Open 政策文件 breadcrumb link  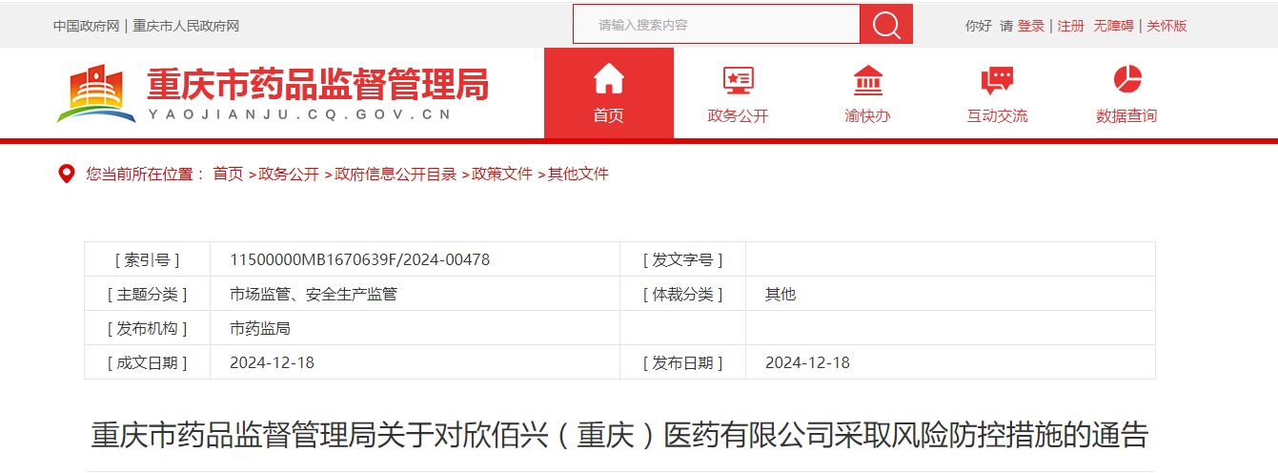pos(502,174)
